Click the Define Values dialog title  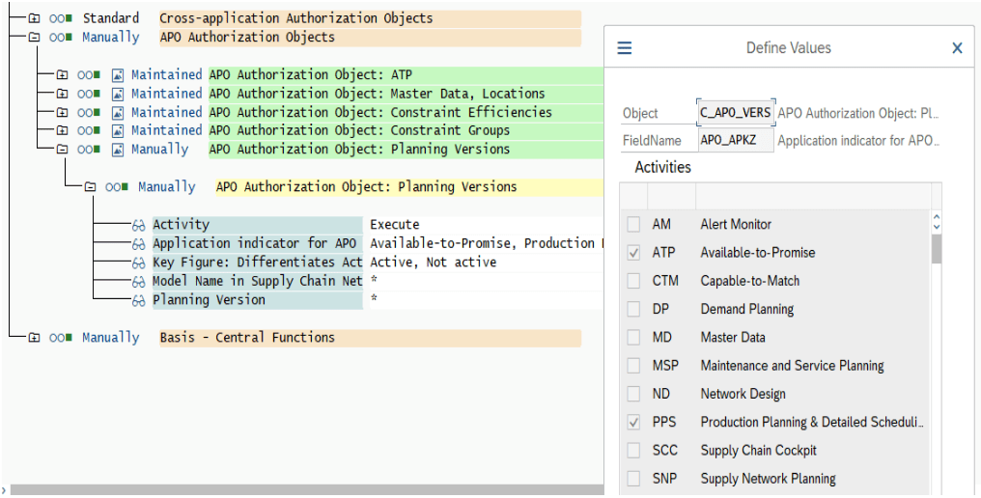[x=788, y=48]
